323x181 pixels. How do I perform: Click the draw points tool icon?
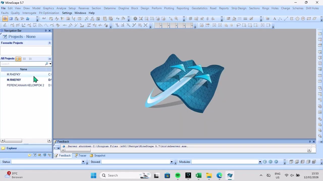tap(280, 19)
